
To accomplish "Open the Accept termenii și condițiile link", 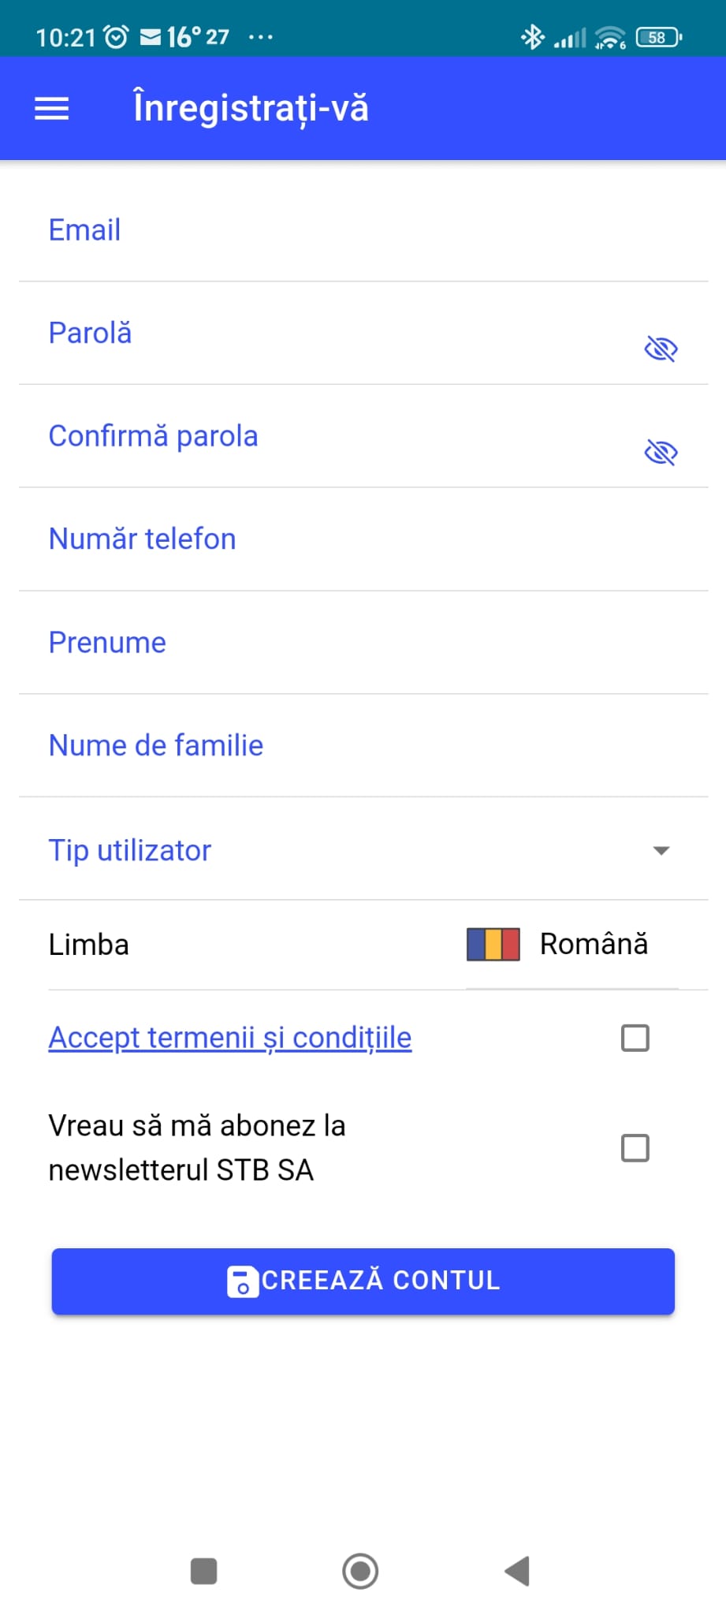I will click(229, 1038).
